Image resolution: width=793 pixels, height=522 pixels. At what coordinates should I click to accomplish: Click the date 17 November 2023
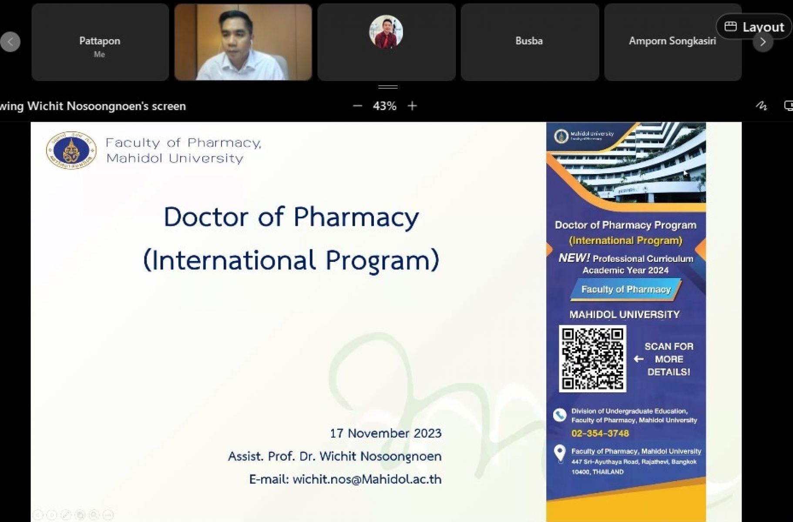click(x=386, y=433)
